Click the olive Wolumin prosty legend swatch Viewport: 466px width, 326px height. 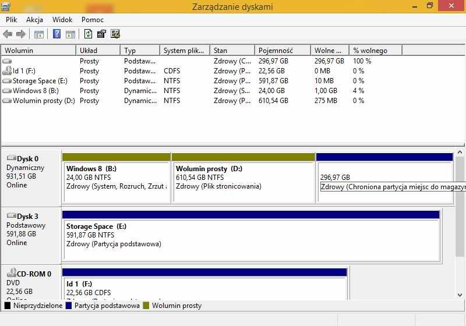point(146,306)
